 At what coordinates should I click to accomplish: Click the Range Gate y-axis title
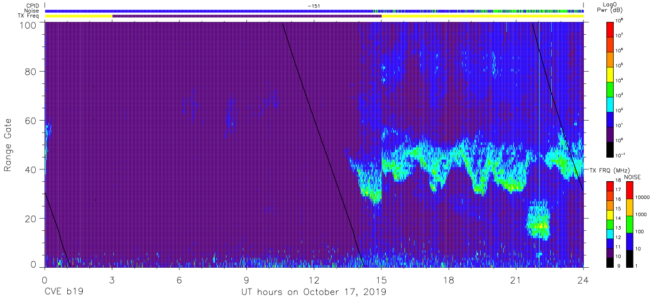click(8, 145)
